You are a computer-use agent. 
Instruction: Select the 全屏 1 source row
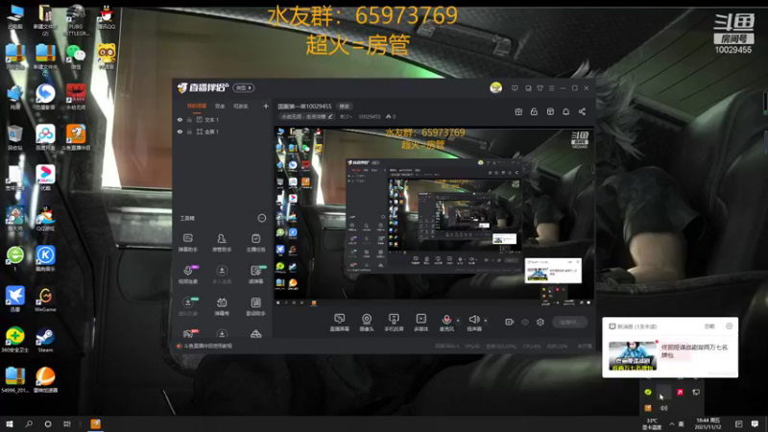(223, 132)
